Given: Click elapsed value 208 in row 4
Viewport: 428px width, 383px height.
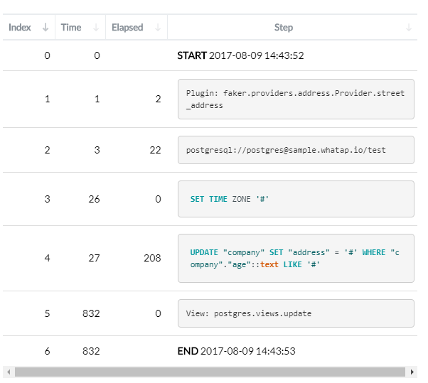Looking at the screenshot, I should 152,258.
